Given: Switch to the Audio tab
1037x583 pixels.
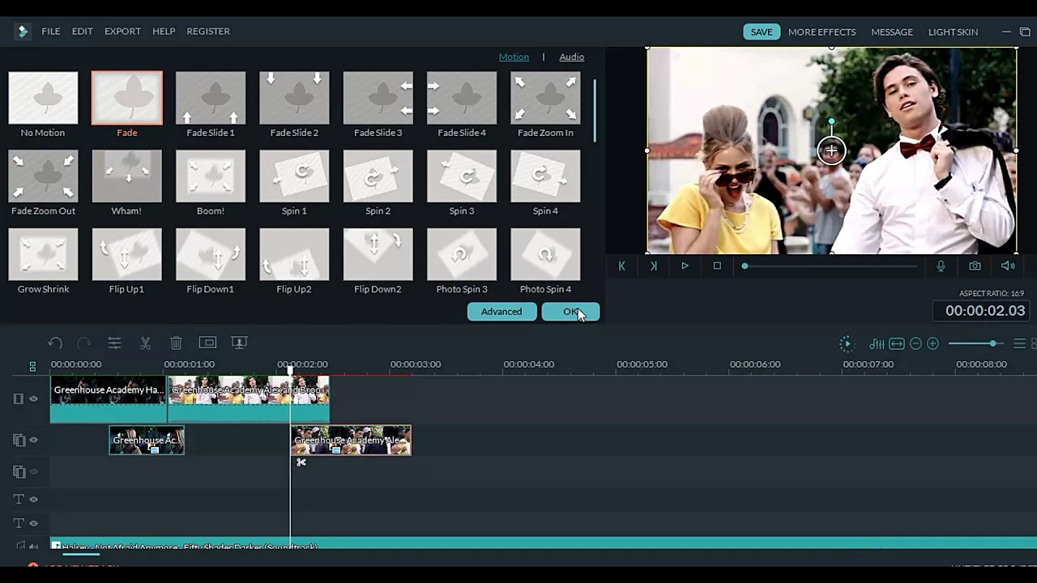Looking at the screenshot, I should pos(571,57).
